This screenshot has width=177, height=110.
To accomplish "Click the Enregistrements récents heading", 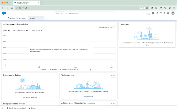I will (14, 104).
